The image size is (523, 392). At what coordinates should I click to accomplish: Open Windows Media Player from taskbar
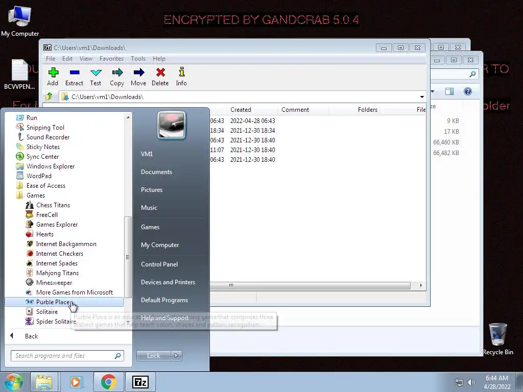[77, 382]
